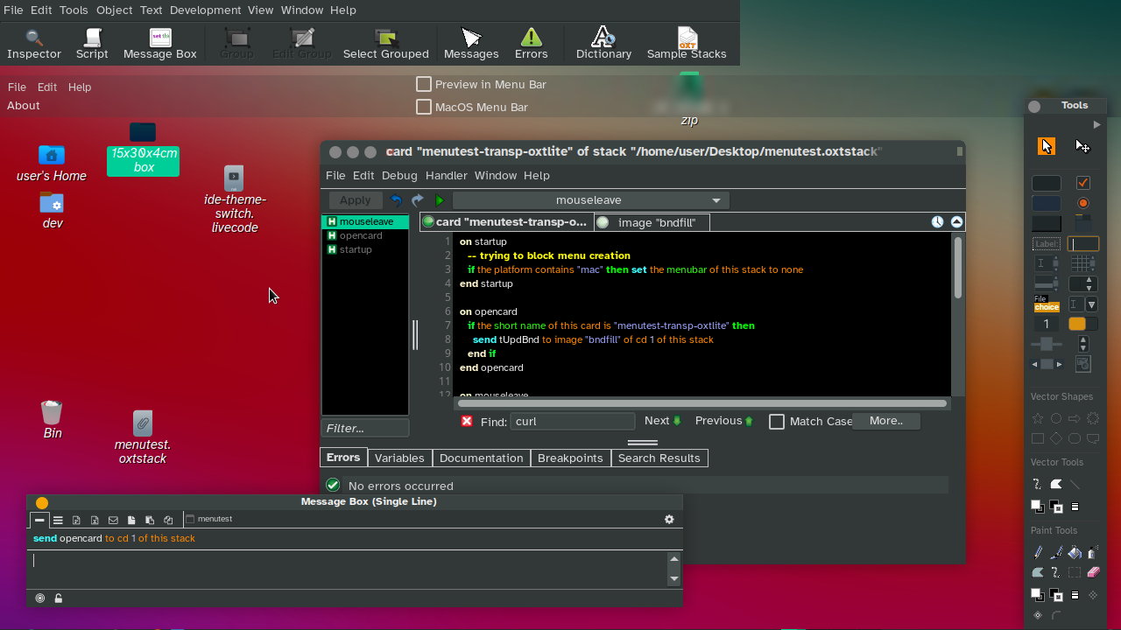Click the lock icon in Message Box

pos(59,598)
